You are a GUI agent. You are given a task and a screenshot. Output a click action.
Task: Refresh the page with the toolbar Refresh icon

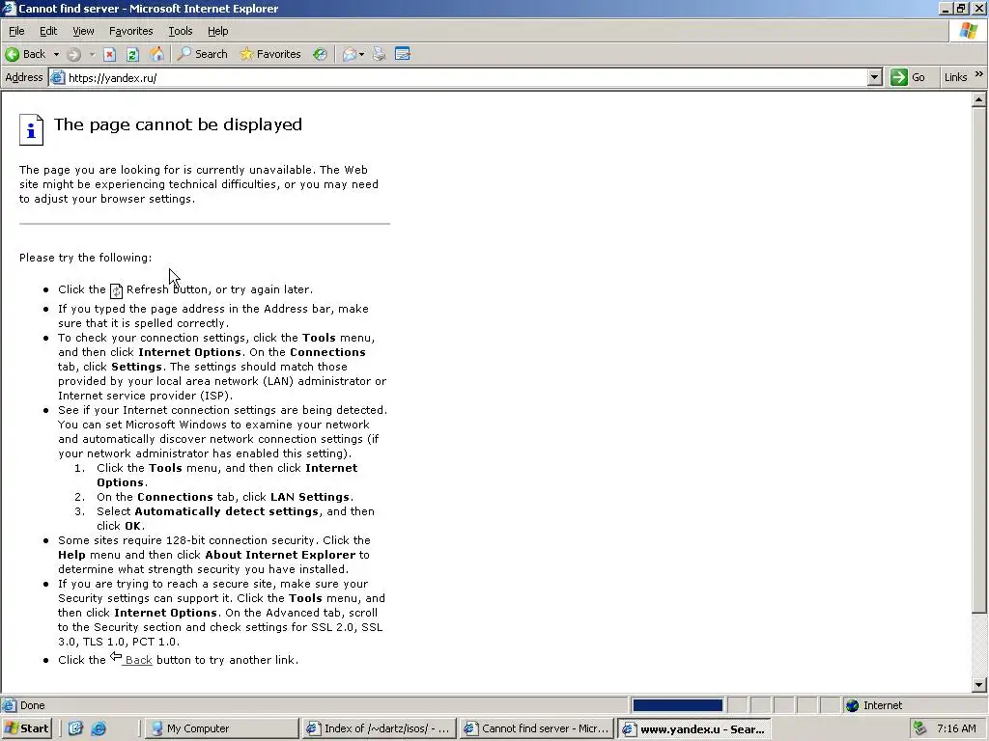[x=132, y=54]
